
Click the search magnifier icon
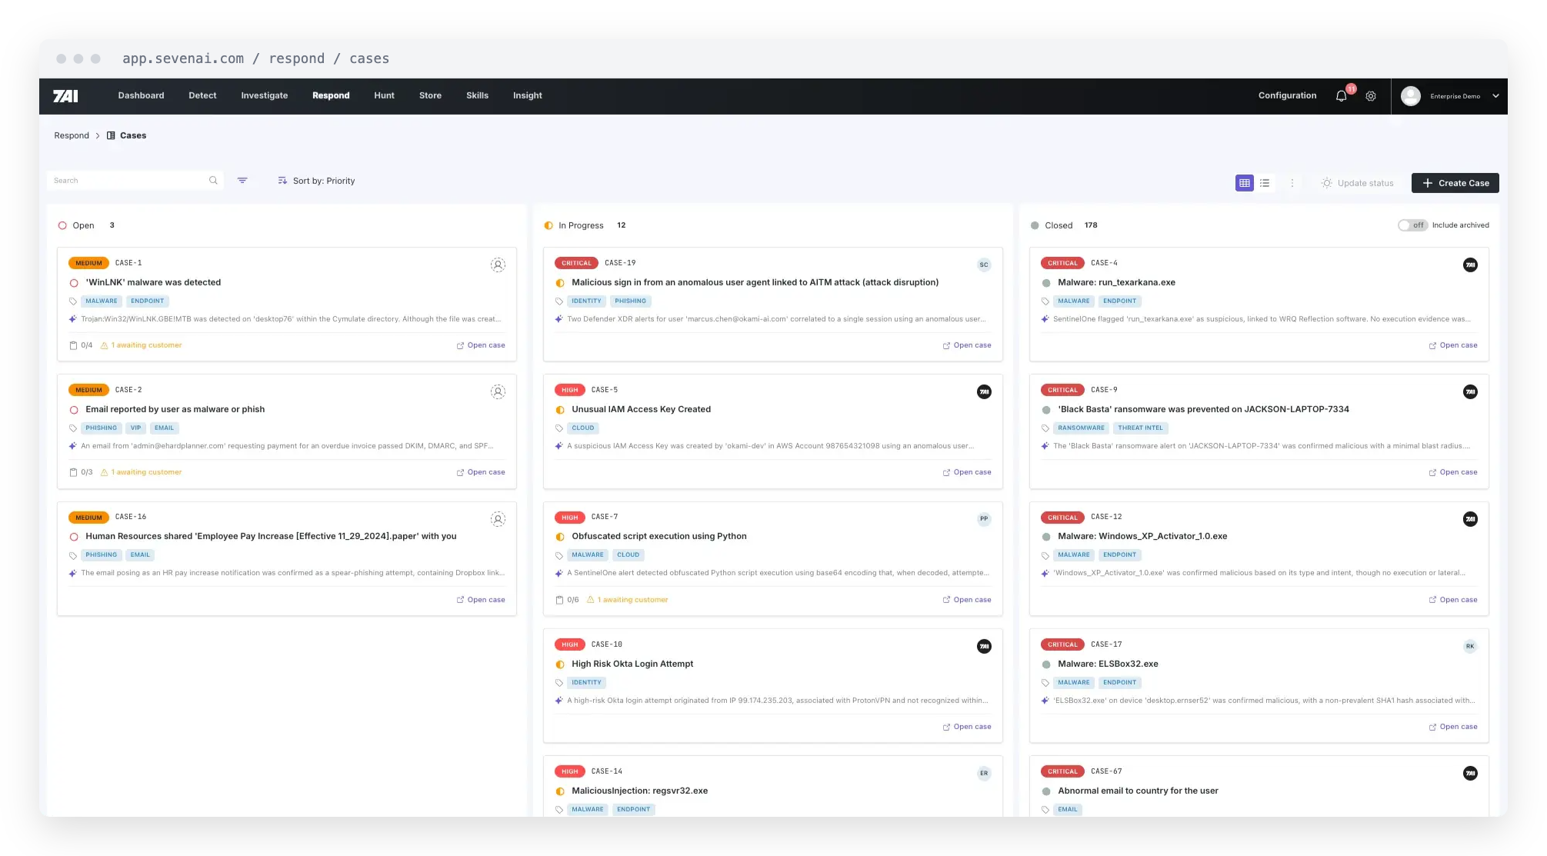pyautogui.click(x=213, y=181)
